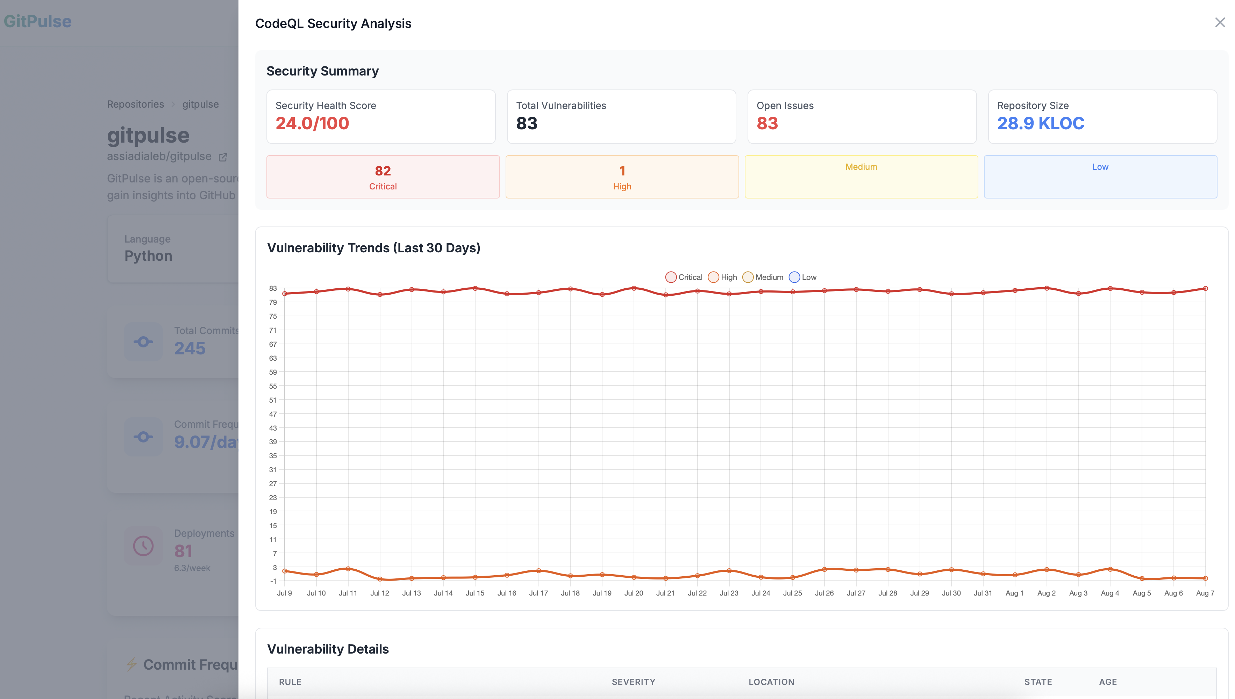Image resolution: width=1235 pixels, height=699 pixels.
Task: Click the Security Health Score card
Action: 381,117
